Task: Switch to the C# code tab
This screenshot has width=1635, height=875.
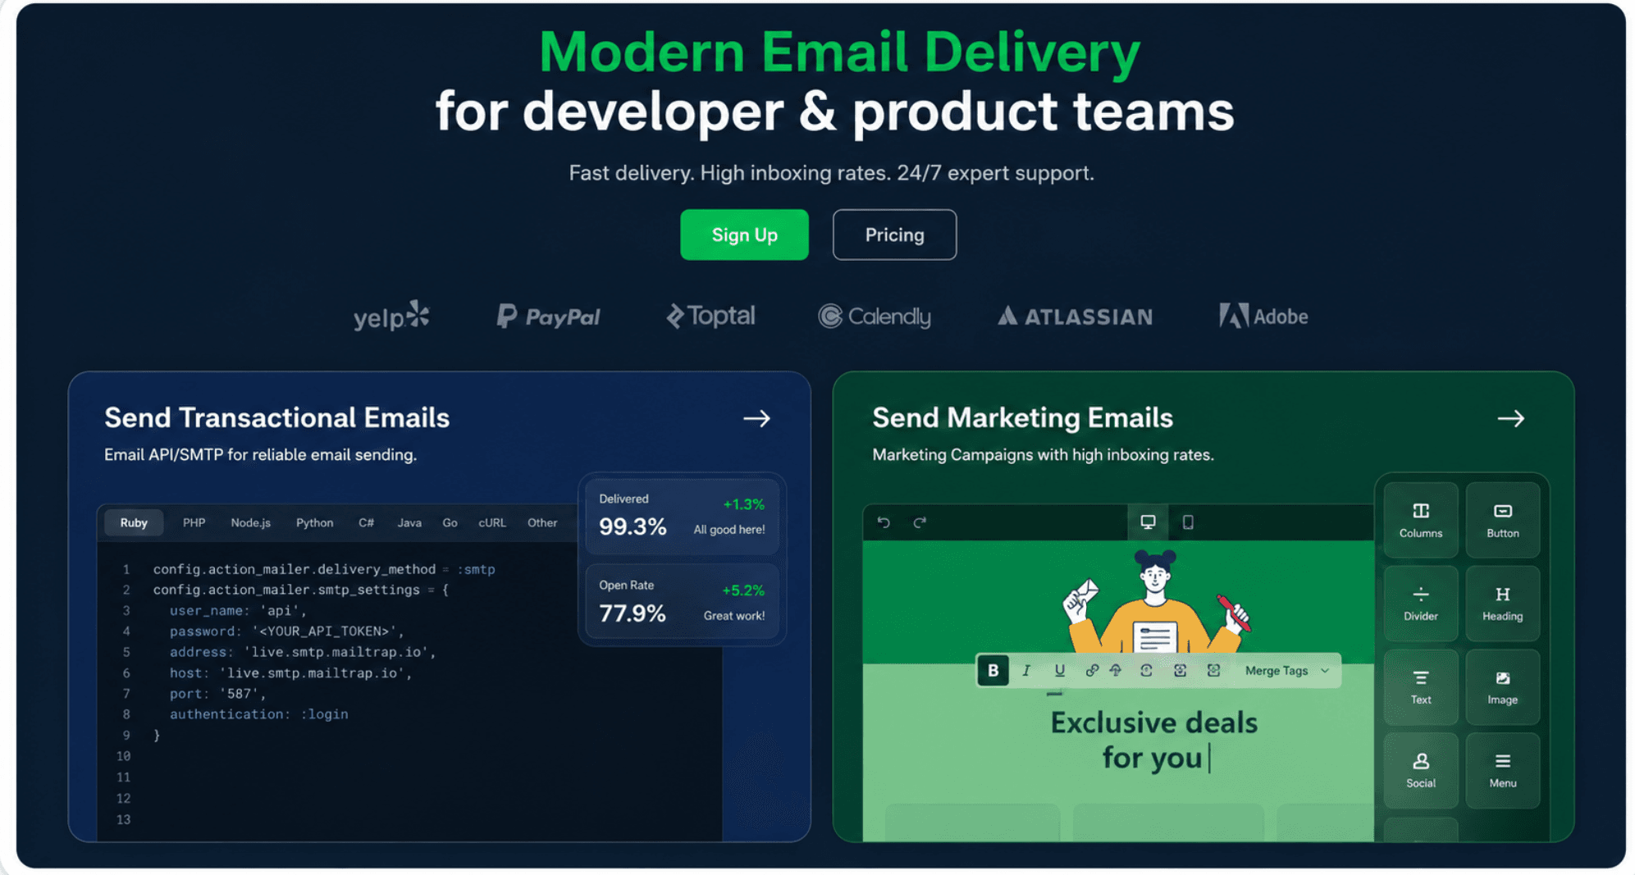Action: point(366,522)
